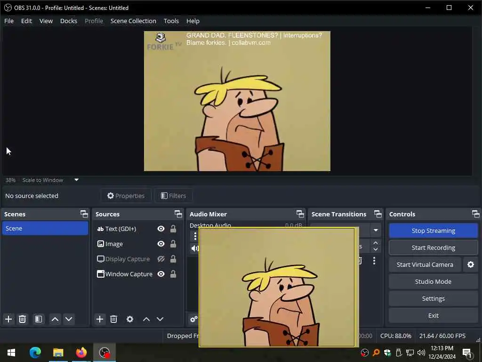This screenshot has width=482, height=362.
Task: Lock the Window Capture source
Action: pyautogui.click(x=173, y=274)
